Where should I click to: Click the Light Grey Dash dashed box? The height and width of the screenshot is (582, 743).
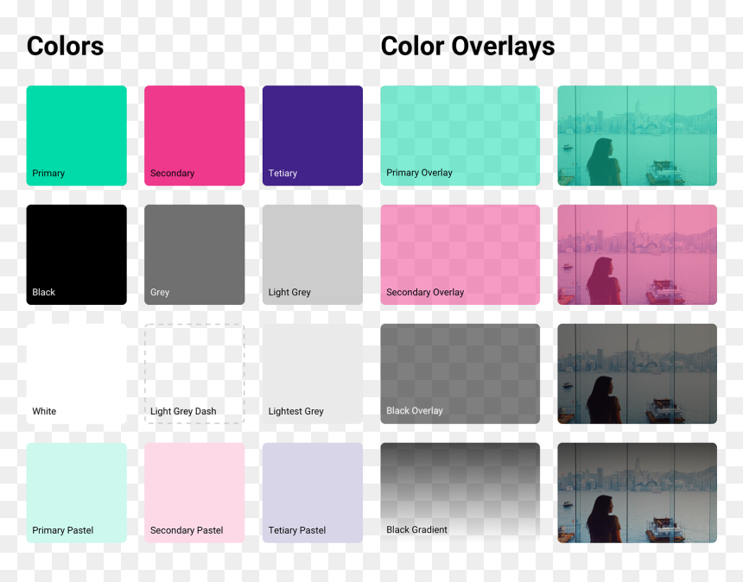tap(194, 374)
